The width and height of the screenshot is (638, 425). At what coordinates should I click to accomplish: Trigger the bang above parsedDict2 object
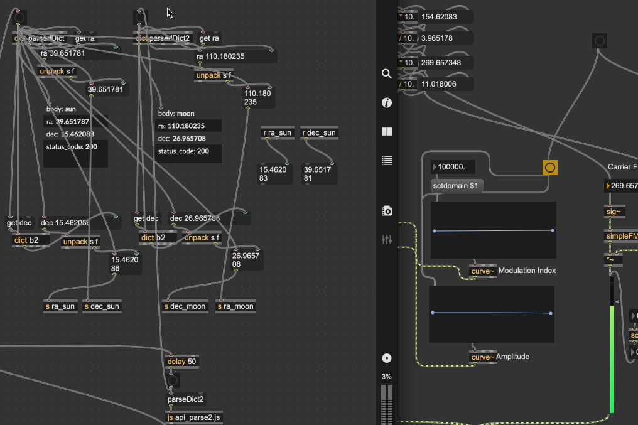pos(141,18)
